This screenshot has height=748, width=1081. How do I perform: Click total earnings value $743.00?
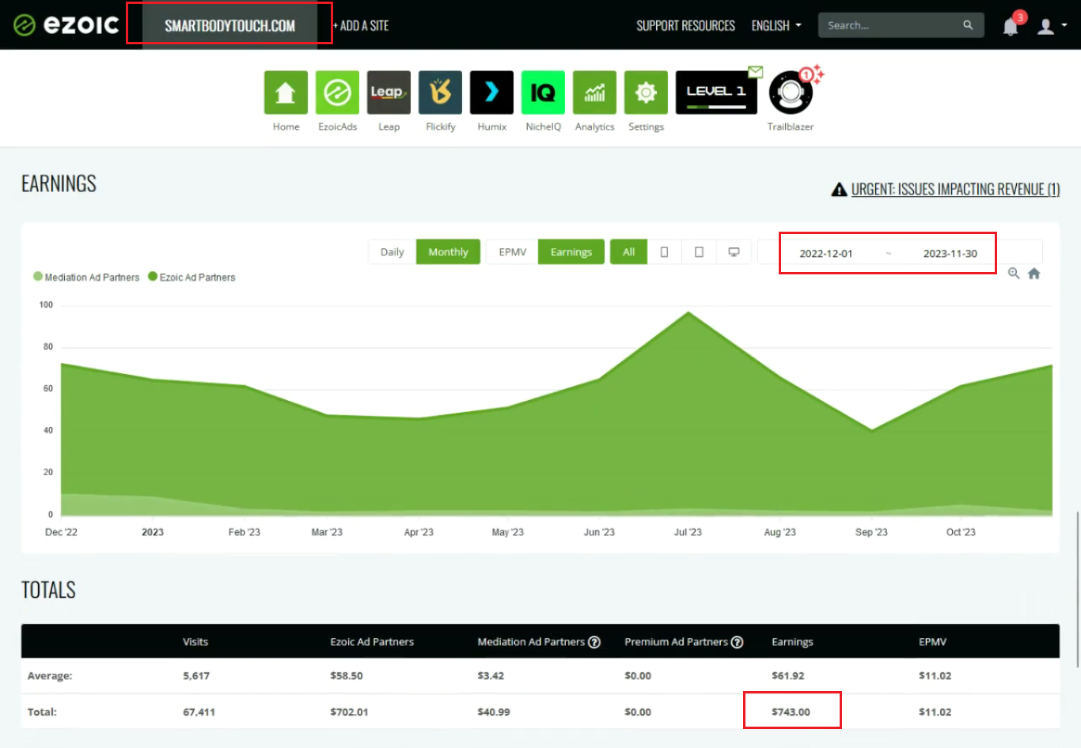tap(791, 712)
